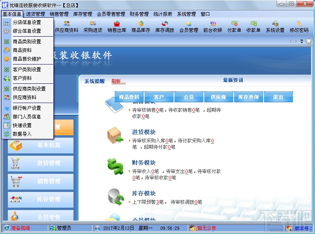Click the basket icon on 基本信息 panel
The width and height of the screenshot is (315, 234).
pos(16,145)
